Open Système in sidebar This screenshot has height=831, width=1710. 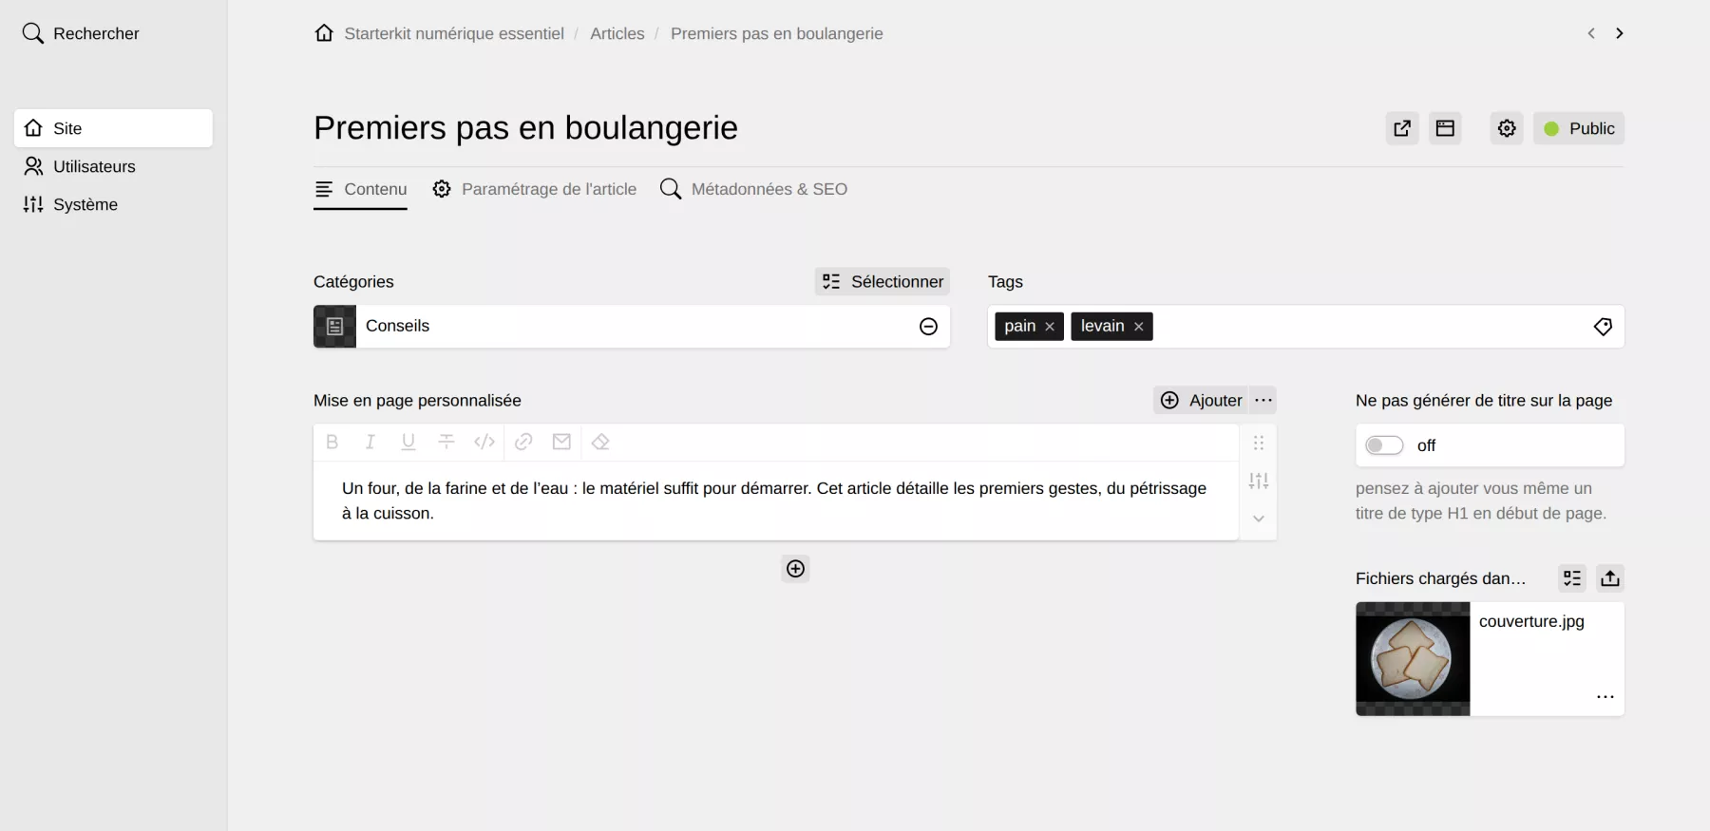click(113, 204)
